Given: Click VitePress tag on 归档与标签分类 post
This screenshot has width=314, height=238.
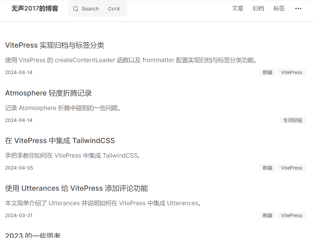Looking at the screenshot, I should pos(291,72).
